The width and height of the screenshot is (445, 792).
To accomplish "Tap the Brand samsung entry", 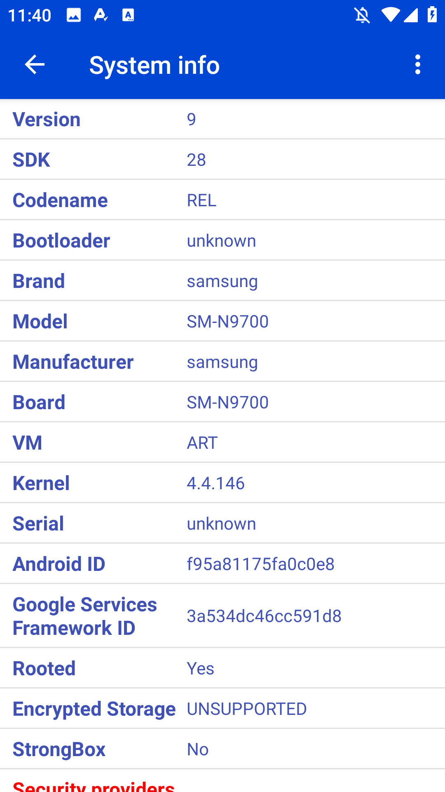I will pos(222,280).
